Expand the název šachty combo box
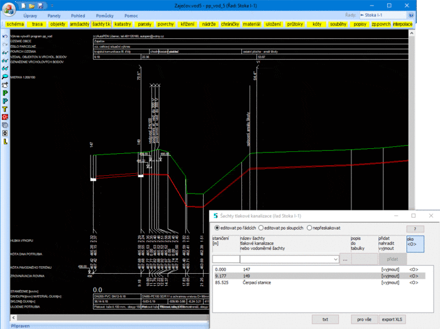440x329 pixels. click(336, 259)
